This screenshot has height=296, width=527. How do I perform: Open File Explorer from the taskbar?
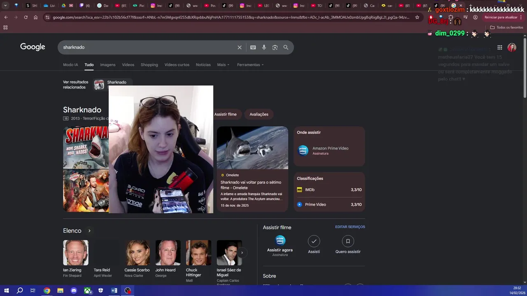click(60, 290)
